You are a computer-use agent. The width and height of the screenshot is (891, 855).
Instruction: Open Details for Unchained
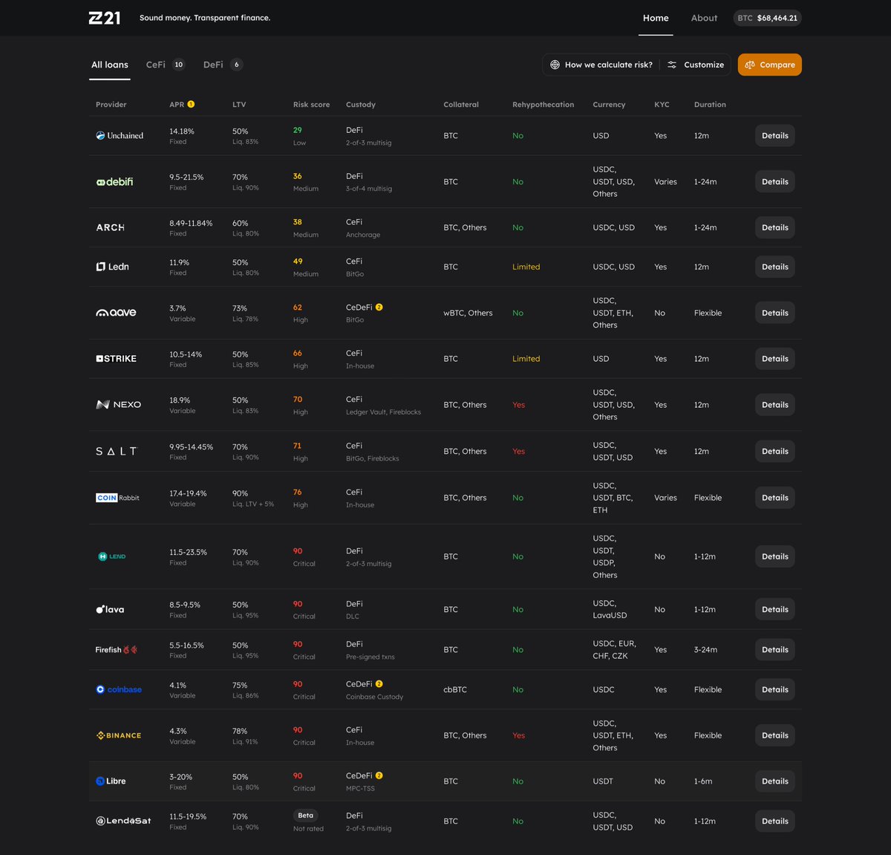pos(775,135)
